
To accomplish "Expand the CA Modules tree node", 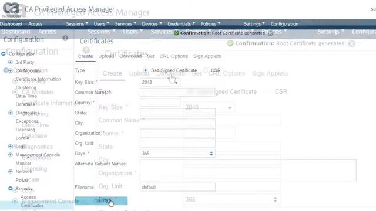I will pos(11,70).
